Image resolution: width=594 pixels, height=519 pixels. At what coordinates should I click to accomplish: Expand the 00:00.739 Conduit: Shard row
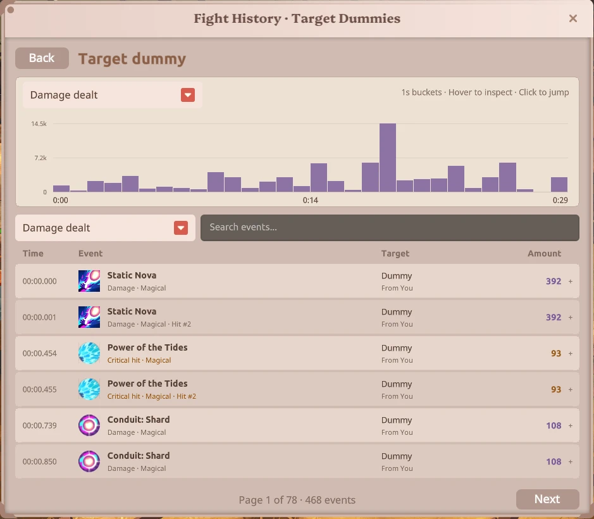coord(570,425)
